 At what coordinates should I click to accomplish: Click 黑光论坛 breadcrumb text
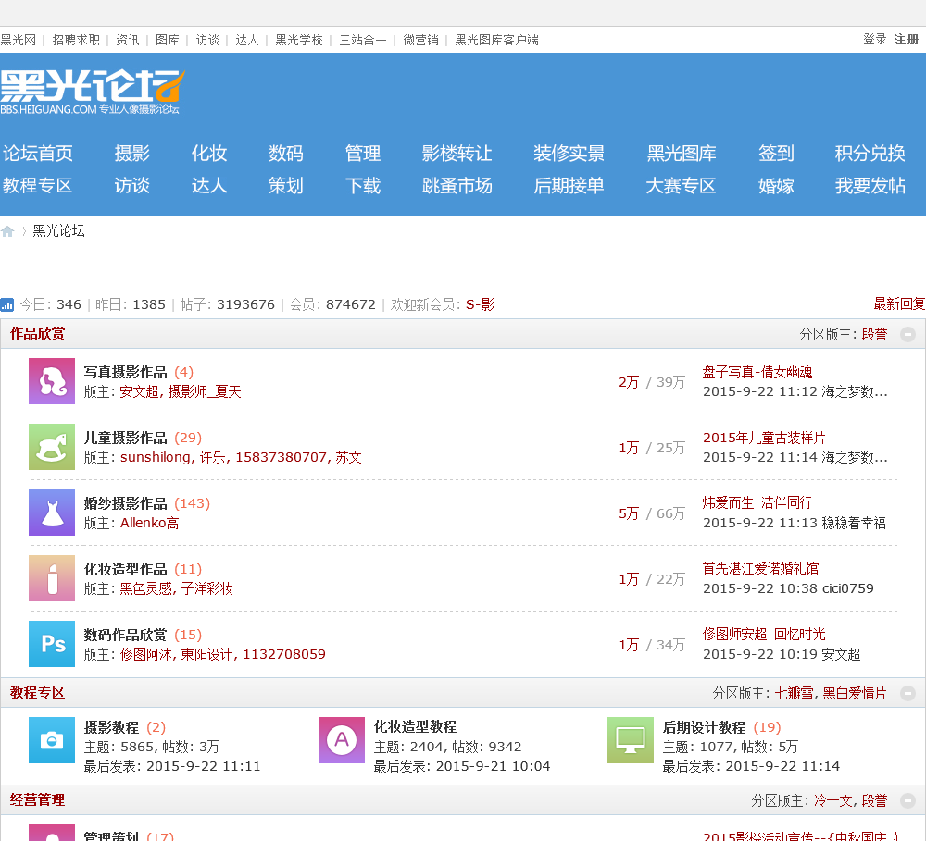coord(58,230)
